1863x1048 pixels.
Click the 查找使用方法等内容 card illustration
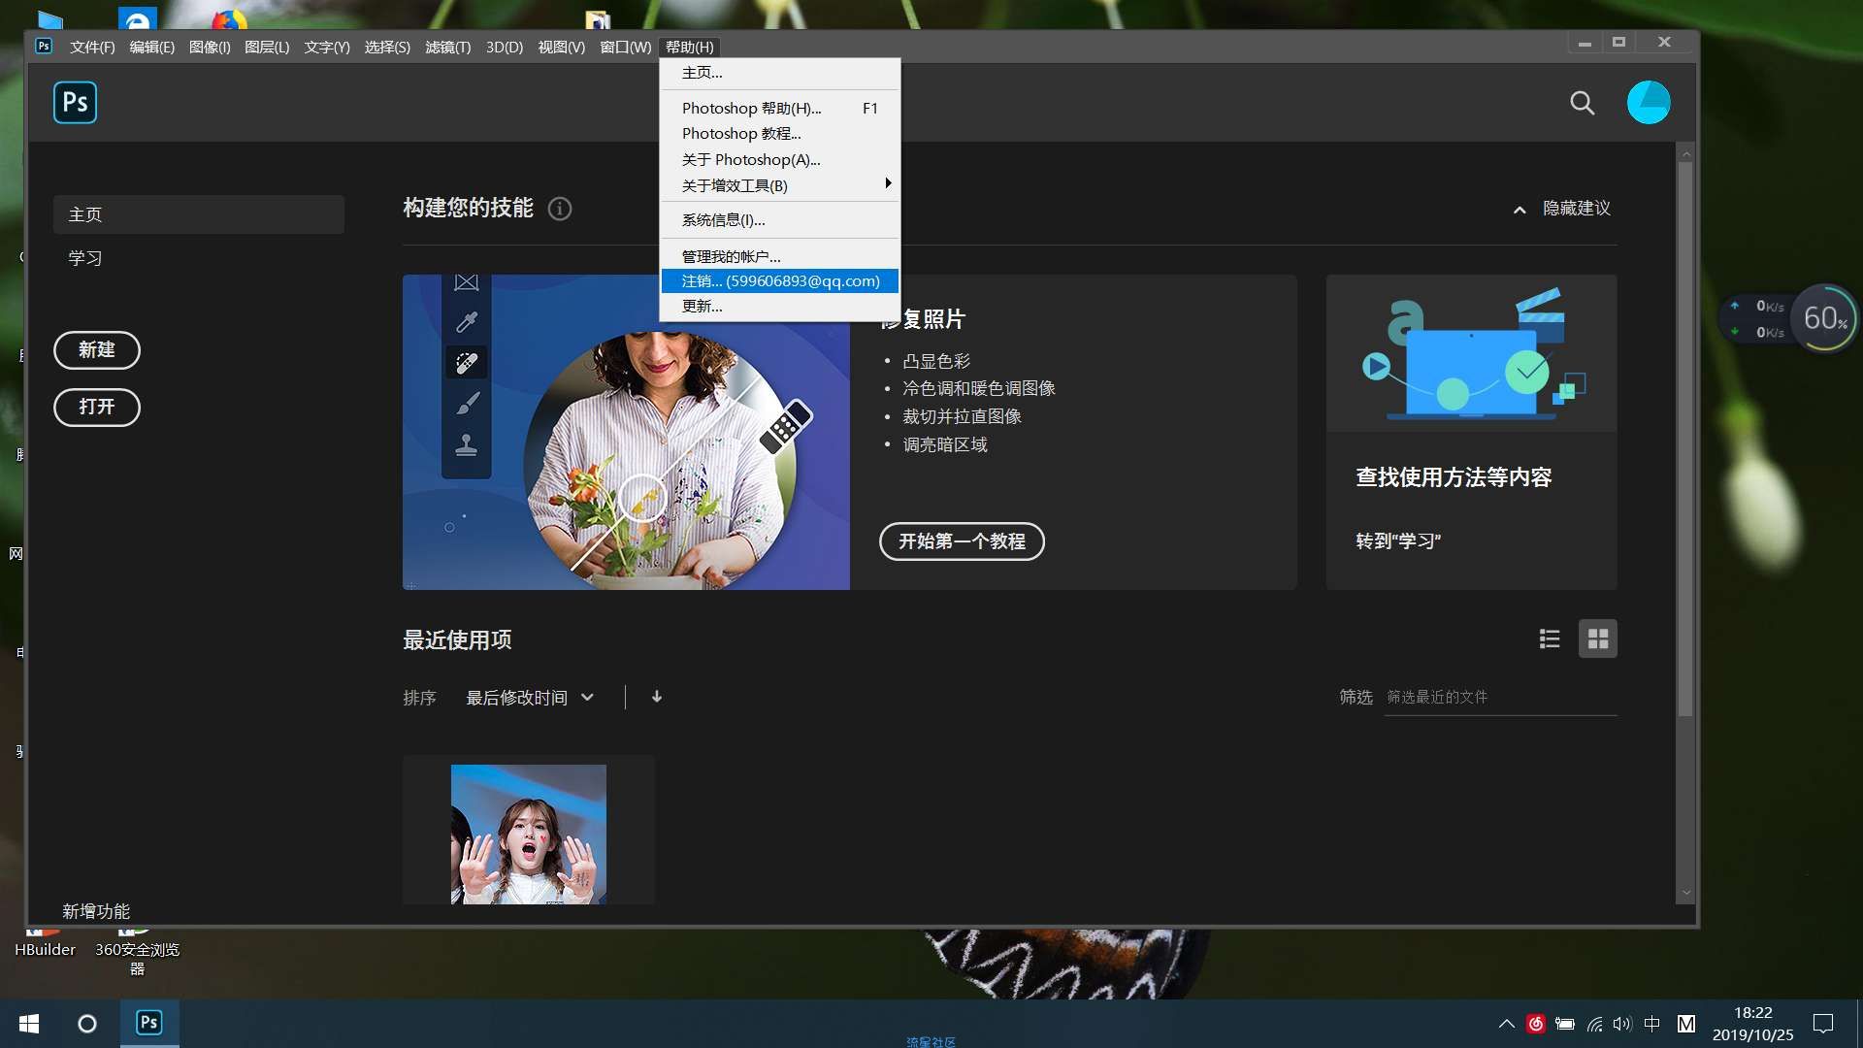(x=1471, y=353)
